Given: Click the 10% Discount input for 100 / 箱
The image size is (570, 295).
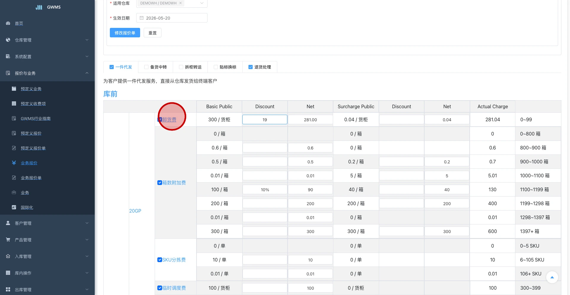Looking at the screenshot, I should pyautogui.click(x=265, y=189).
